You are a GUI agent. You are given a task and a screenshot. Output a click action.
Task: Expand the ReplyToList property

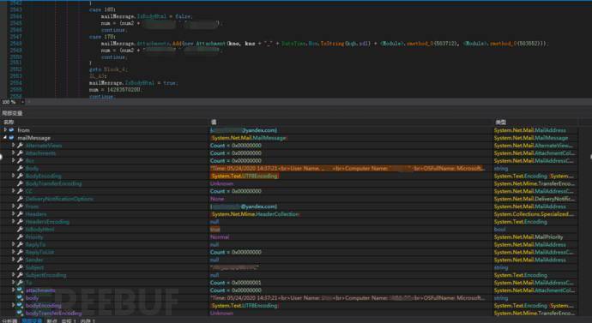tap(13, 252)
